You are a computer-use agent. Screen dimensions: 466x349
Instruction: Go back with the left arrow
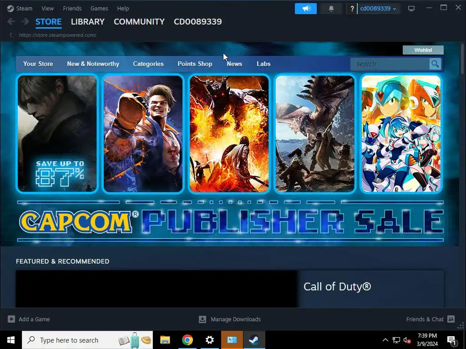point(11,21)
